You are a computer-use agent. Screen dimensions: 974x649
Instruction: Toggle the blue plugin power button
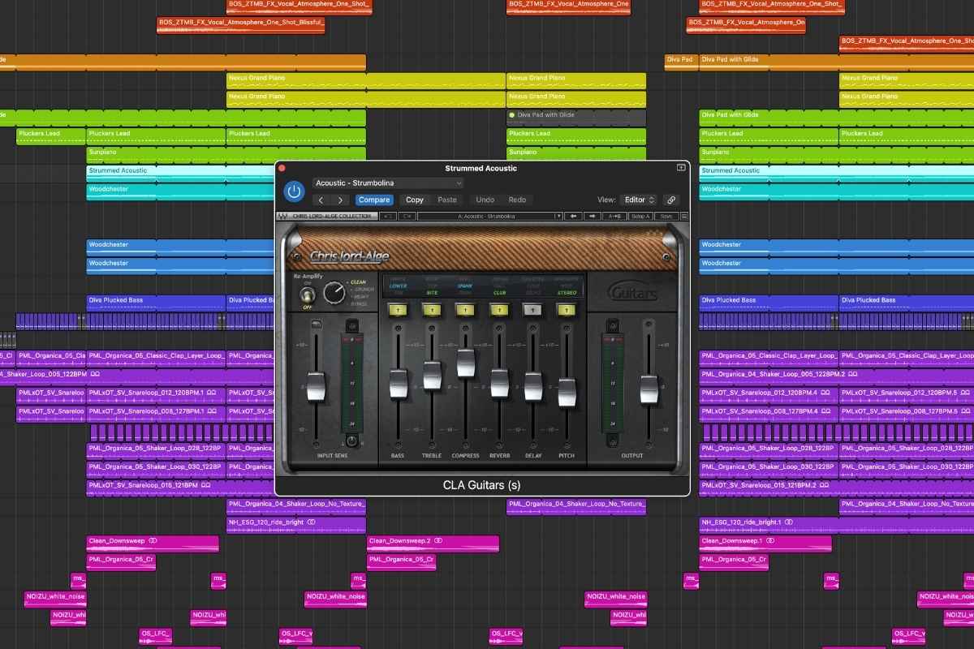(x=294, y=192)
